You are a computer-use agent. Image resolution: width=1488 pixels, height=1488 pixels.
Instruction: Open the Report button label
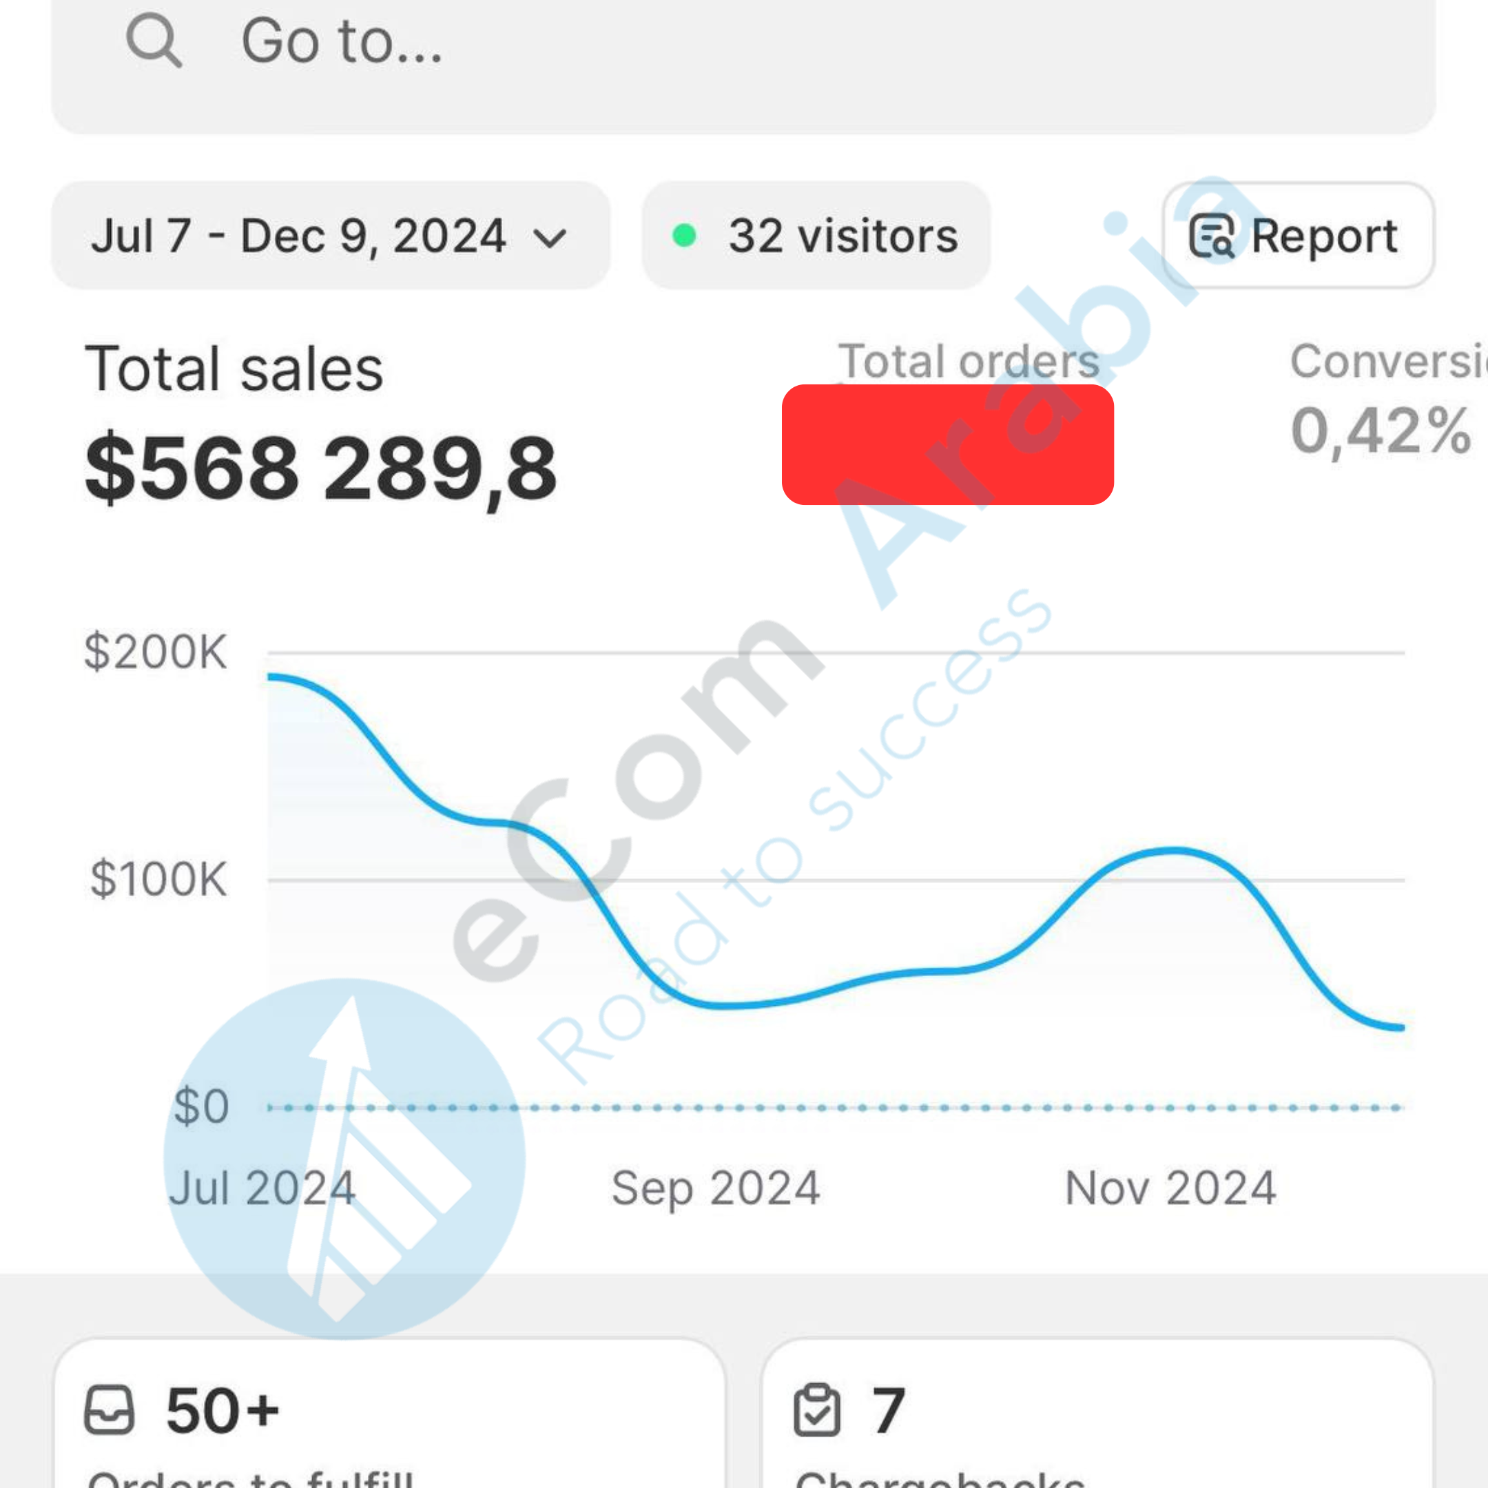(x=1324, y=236)
